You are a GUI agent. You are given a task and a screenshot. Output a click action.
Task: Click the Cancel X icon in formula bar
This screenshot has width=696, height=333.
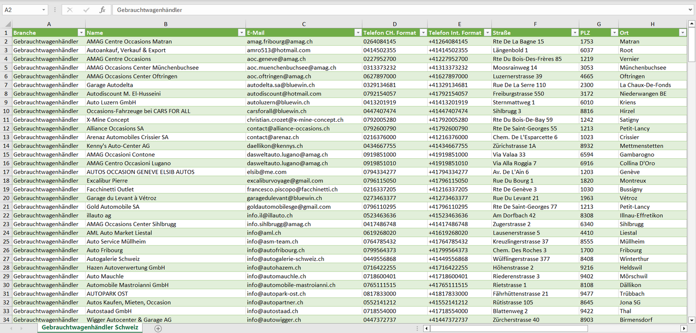[70, 10]
